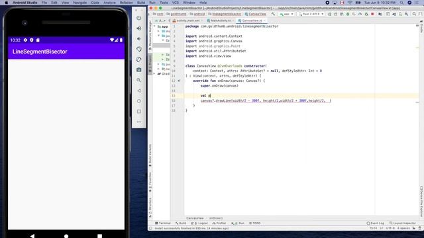Open the Navigate menu
This screenshot has height=238, width=424.
point(80,3)
